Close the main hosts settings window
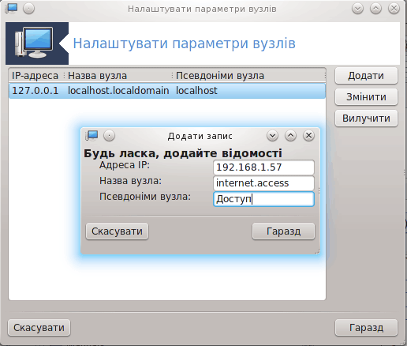Screen dimensions: 407x346 coord(394,9)
